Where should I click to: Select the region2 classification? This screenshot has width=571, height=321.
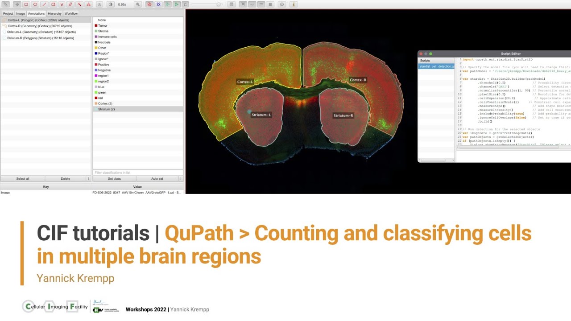(138, 81)
